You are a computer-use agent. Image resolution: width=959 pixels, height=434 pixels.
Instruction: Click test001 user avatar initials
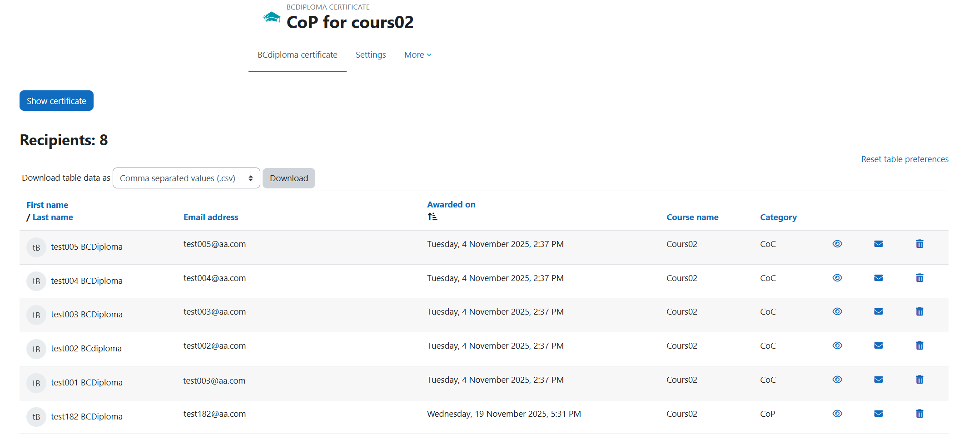pos(36,383)
